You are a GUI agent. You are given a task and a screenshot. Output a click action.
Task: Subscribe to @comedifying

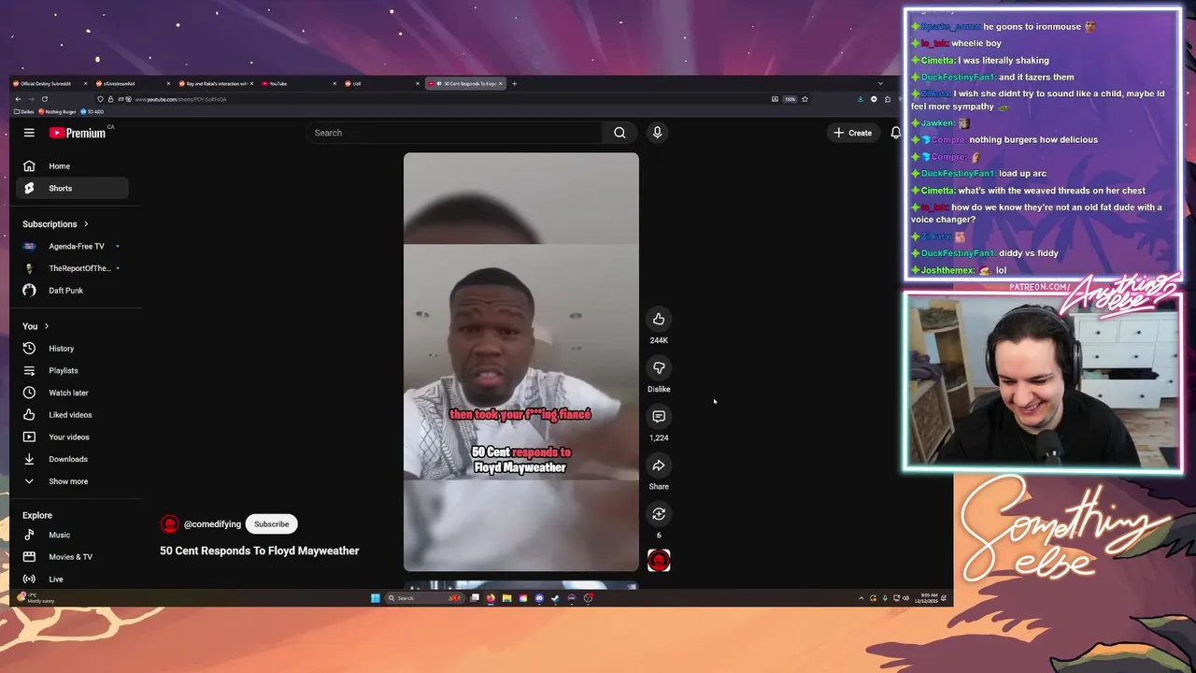coord(272,524)
